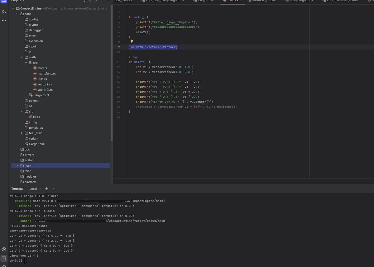Click the 1 usage code vision link above main2
The width and height of the screenshot is (374, 267).
[x=133, y=57]
